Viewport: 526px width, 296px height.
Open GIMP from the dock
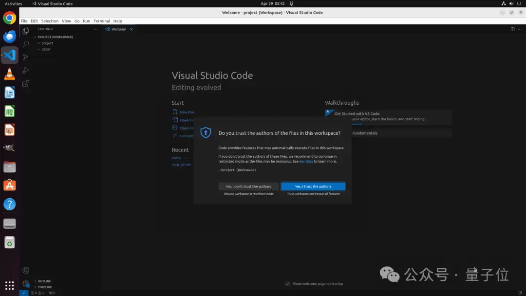tap(9, 148)
